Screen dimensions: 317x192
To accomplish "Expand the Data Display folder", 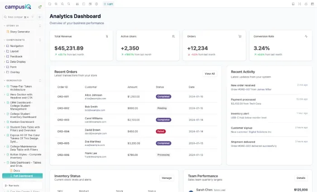I will 18,61.
